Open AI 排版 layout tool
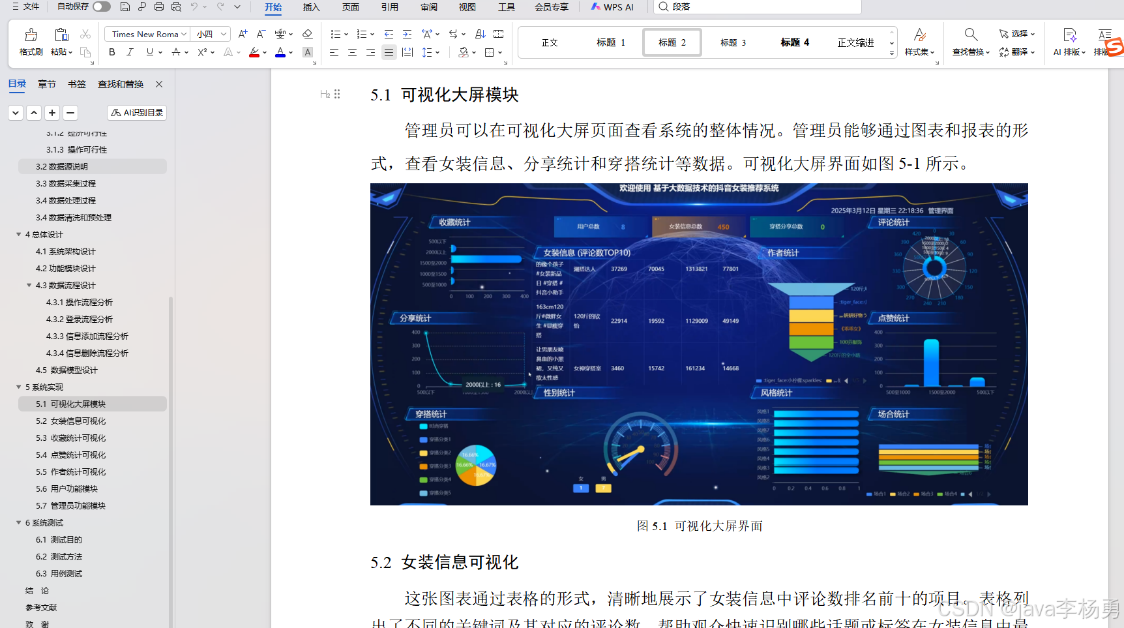1124x628 pixels. coord(1068,41)
